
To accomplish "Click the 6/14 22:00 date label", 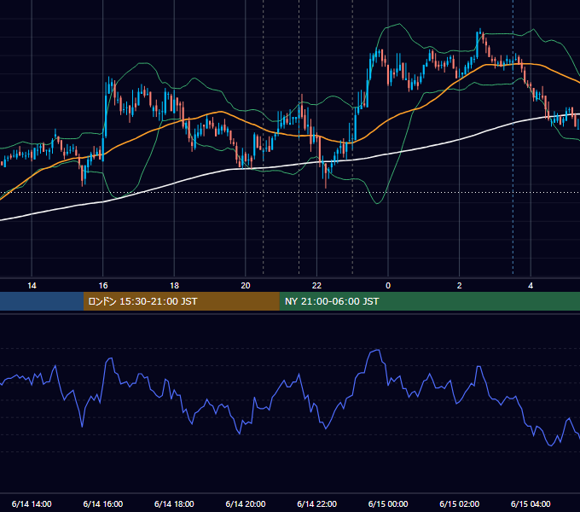I will 317,503.
